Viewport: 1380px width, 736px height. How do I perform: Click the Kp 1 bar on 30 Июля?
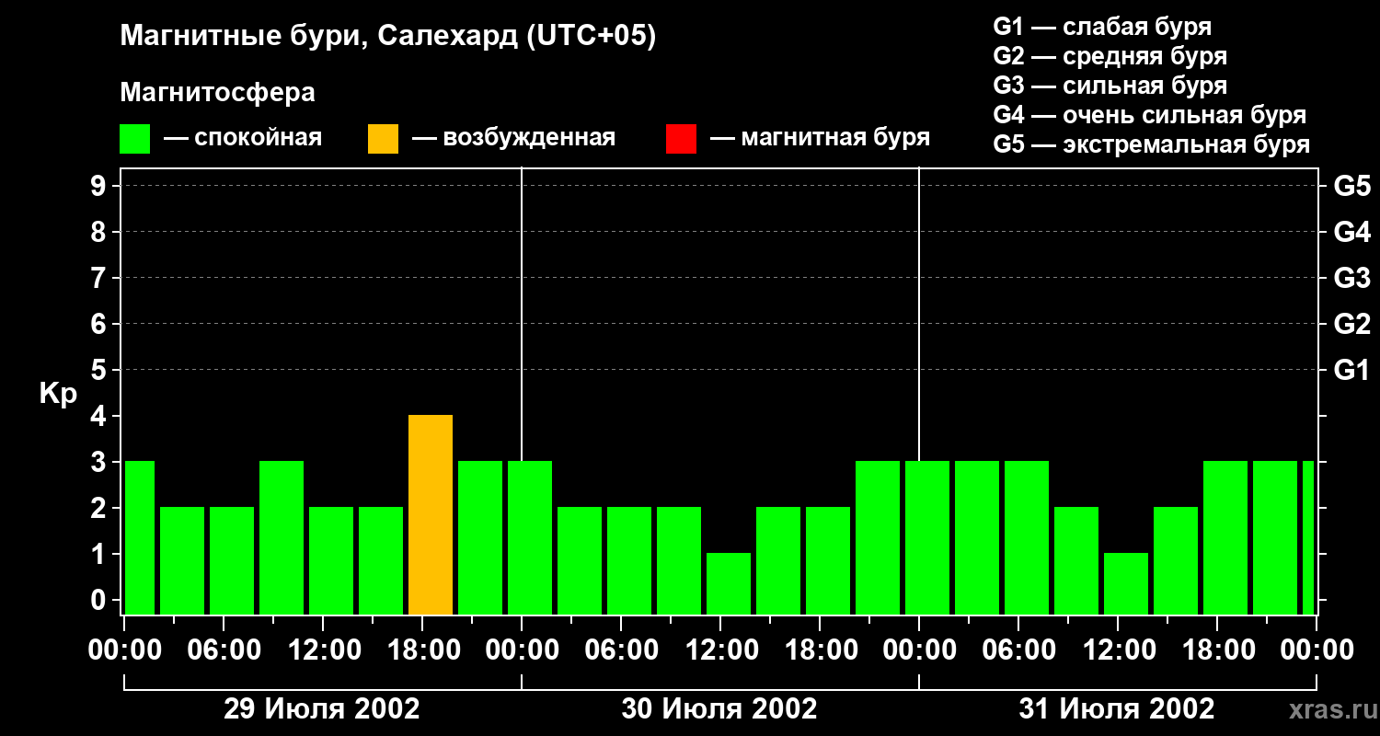[729, 583]
